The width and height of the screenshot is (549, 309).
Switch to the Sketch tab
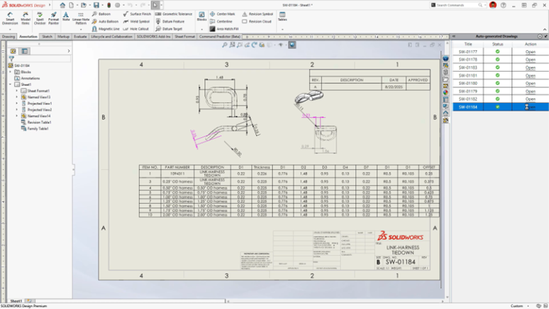click(47, 36)
